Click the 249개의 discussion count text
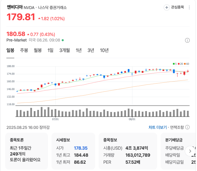Viewport: 197px width, 171px height. (x=17, y=154)
